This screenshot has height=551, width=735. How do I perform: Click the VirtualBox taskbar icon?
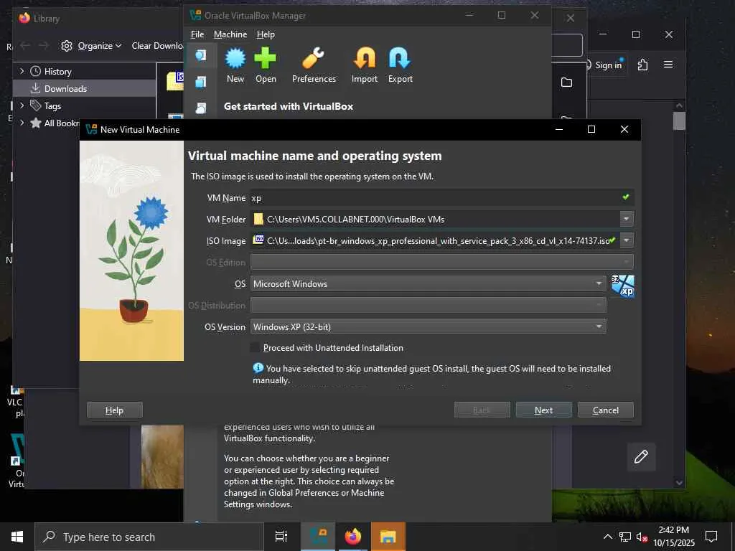pyautogui.click(x=318, y=537)
